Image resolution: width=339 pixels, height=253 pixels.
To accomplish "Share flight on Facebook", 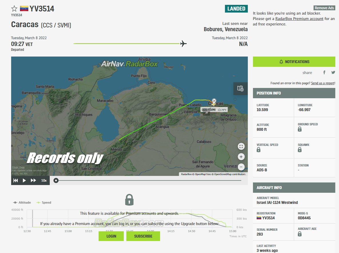I will pyautogui.click(x=324, y=72).
